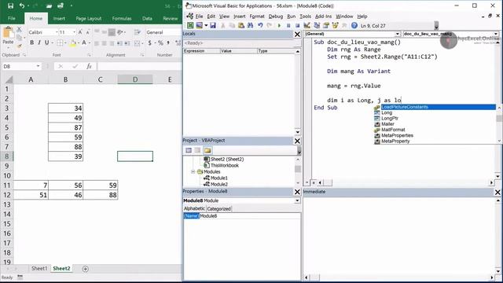The image size is (503, 283).
Task: Toggle Design Mode icon in VBA toolbar
Action: [x=307, y=25]
